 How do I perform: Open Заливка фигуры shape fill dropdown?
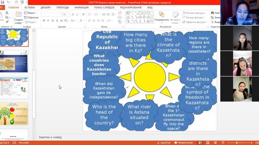194,13
